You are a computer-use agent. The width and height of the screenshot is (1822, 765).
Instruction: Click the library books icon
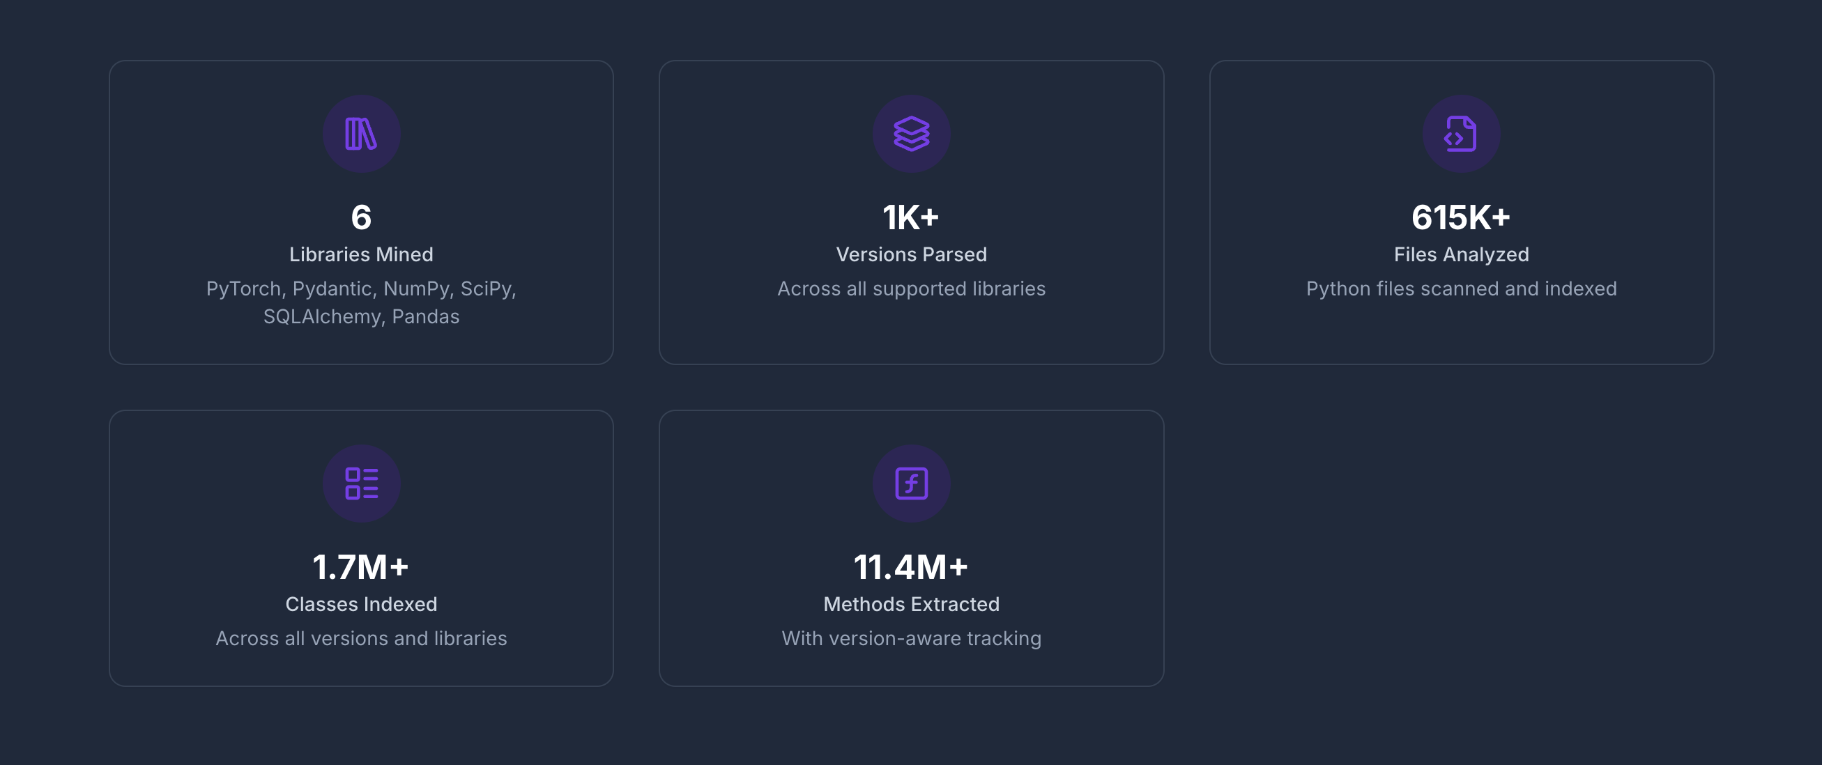point(361,134)
